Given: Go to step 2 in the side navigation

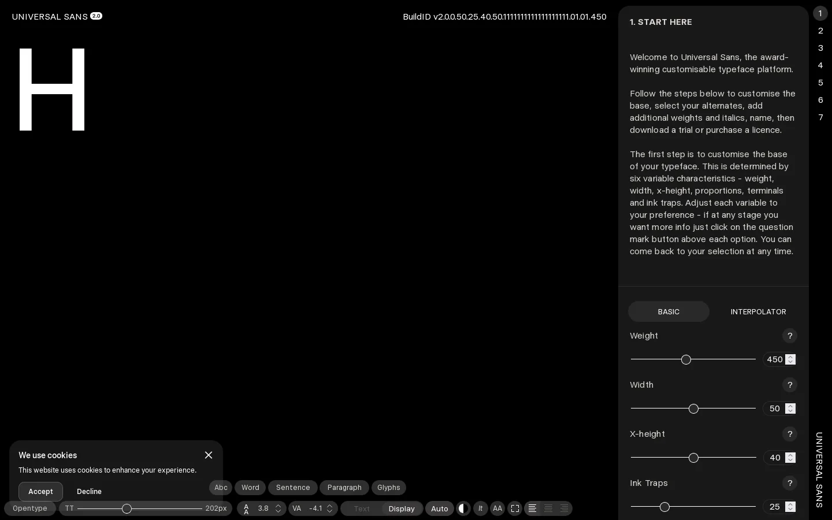Looking at the screenshot, I should click(820, 31).
